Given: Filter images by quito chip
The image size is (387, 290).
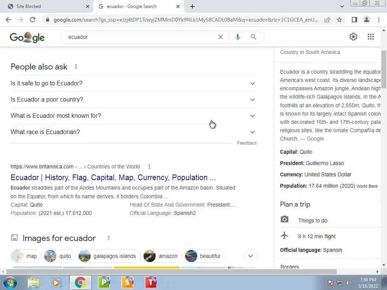Looking at the screenshot, I should tap(59, 256).
